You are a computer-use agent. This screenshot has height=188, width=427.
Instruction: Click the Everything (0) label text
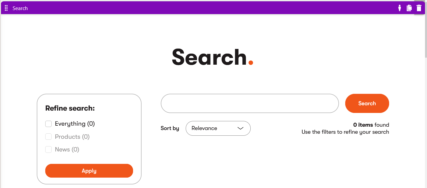point(75,124)
